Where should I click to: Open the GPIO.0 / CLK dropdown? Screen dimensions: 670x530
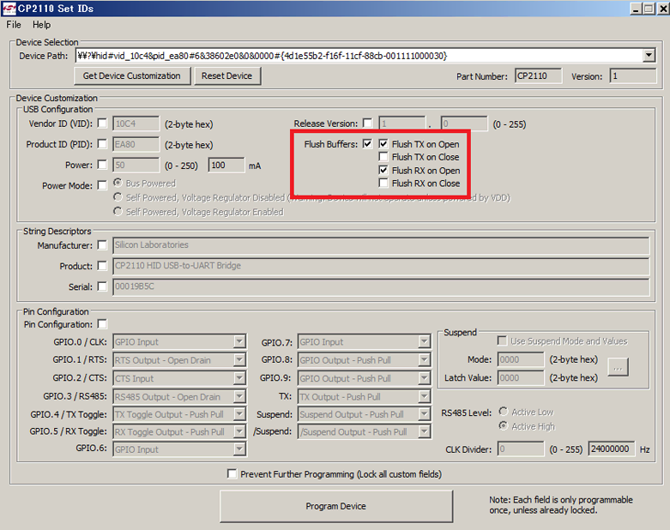[238, 341]
